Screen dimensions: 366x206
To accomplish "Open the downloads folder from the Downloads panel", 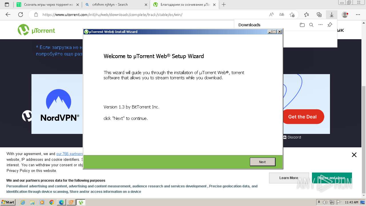I will click(302, 25).
